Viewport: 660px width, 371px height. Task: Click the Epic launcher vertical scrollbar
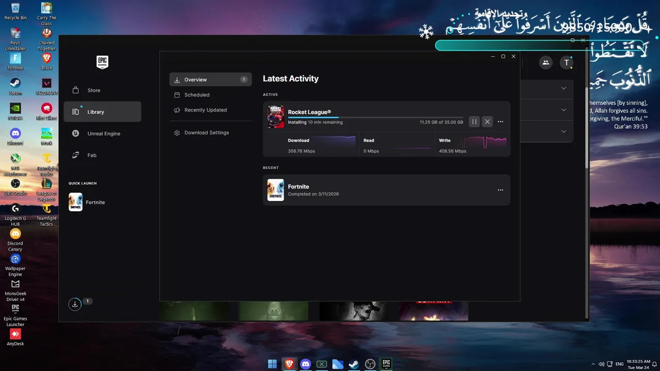click(587, 129)
